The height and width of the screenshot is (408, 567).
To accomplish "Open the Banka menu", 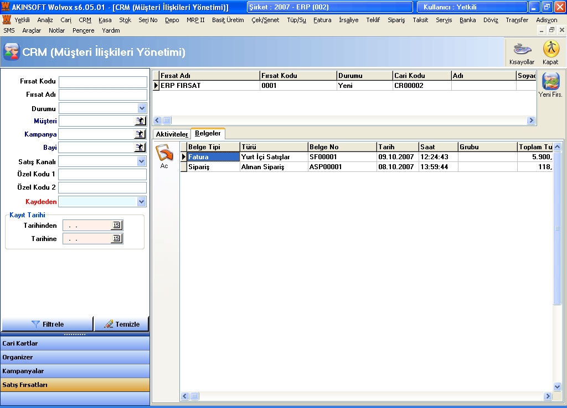I will point(467,20).
